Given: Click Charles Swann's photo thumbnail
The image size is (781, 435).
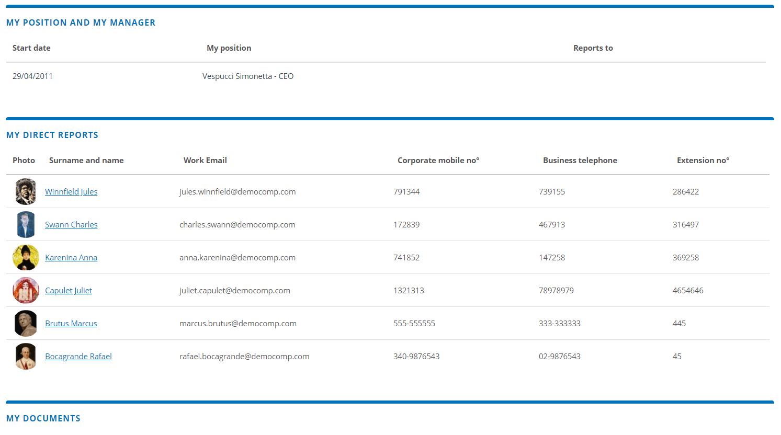Looking at the screenshot, I should [26, 224].
